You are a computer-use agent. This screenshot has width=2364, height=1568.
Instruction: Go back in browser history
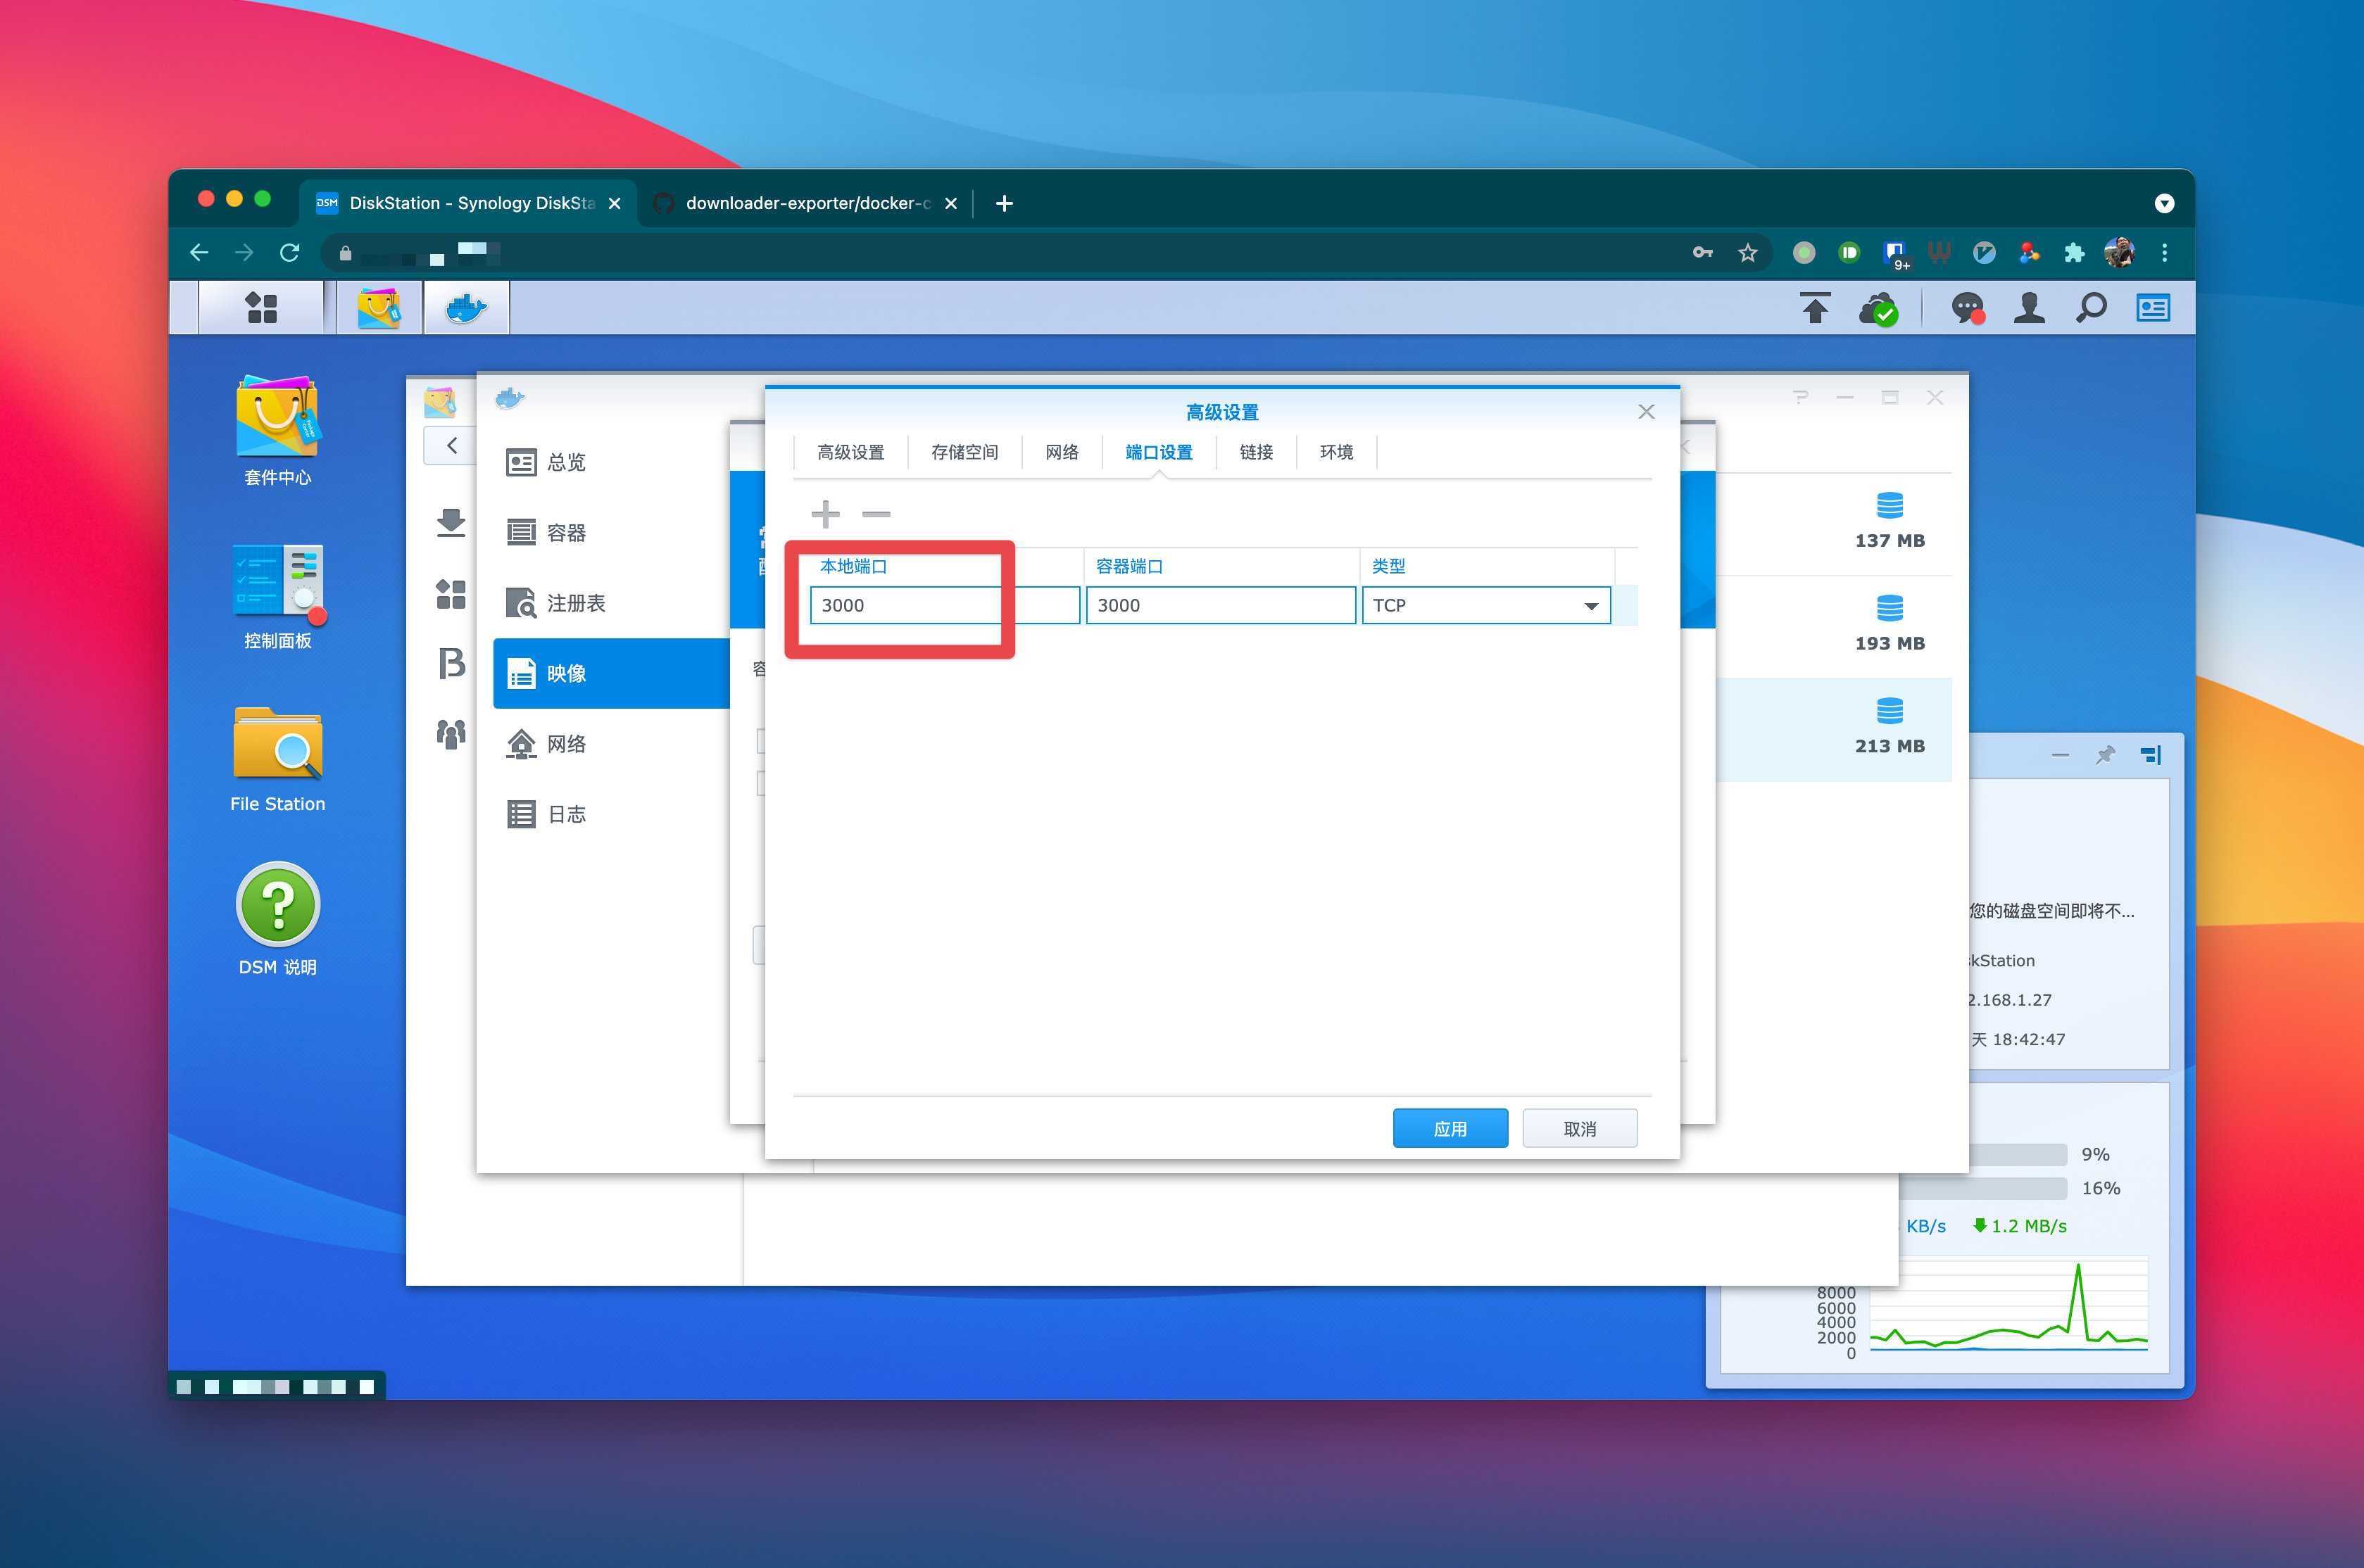(199, 253)
